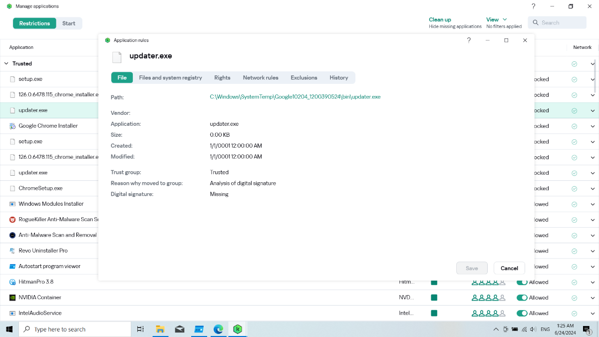Click the help question mark in Application rules
Image resolution: width=599 pixels, height=337 pixels.
469,40
